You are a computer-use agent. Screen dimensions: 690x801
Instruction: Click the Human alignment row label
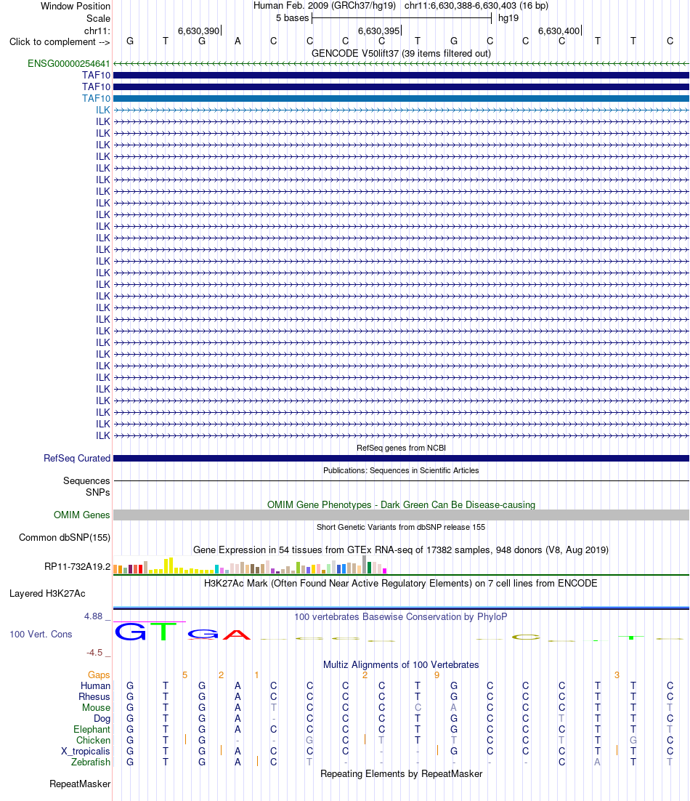pyautogui.click(x=95, y=685)
